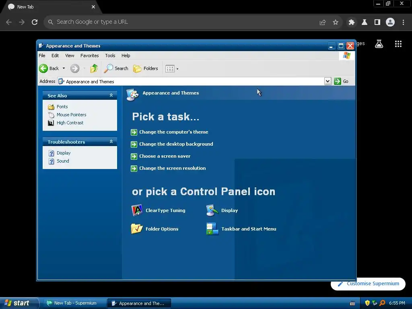Click the Forward arrow in Explorer toolbar

pos(74,68)
